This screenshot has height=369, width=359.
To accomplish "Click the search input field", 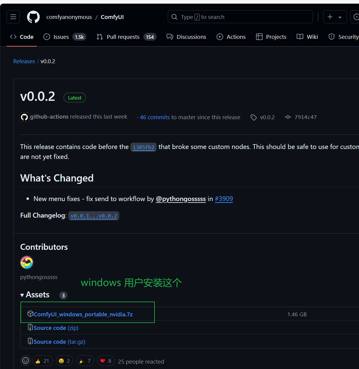I will pyautogui.click(x=240, y=17).
